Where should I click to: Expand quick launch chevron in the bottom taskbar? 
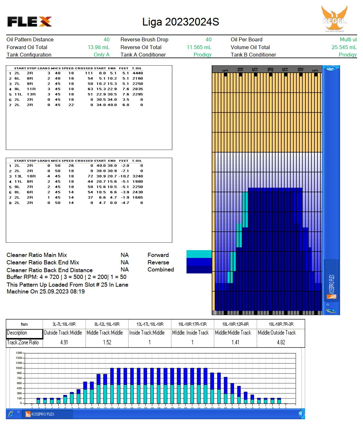tap(18, 412)
